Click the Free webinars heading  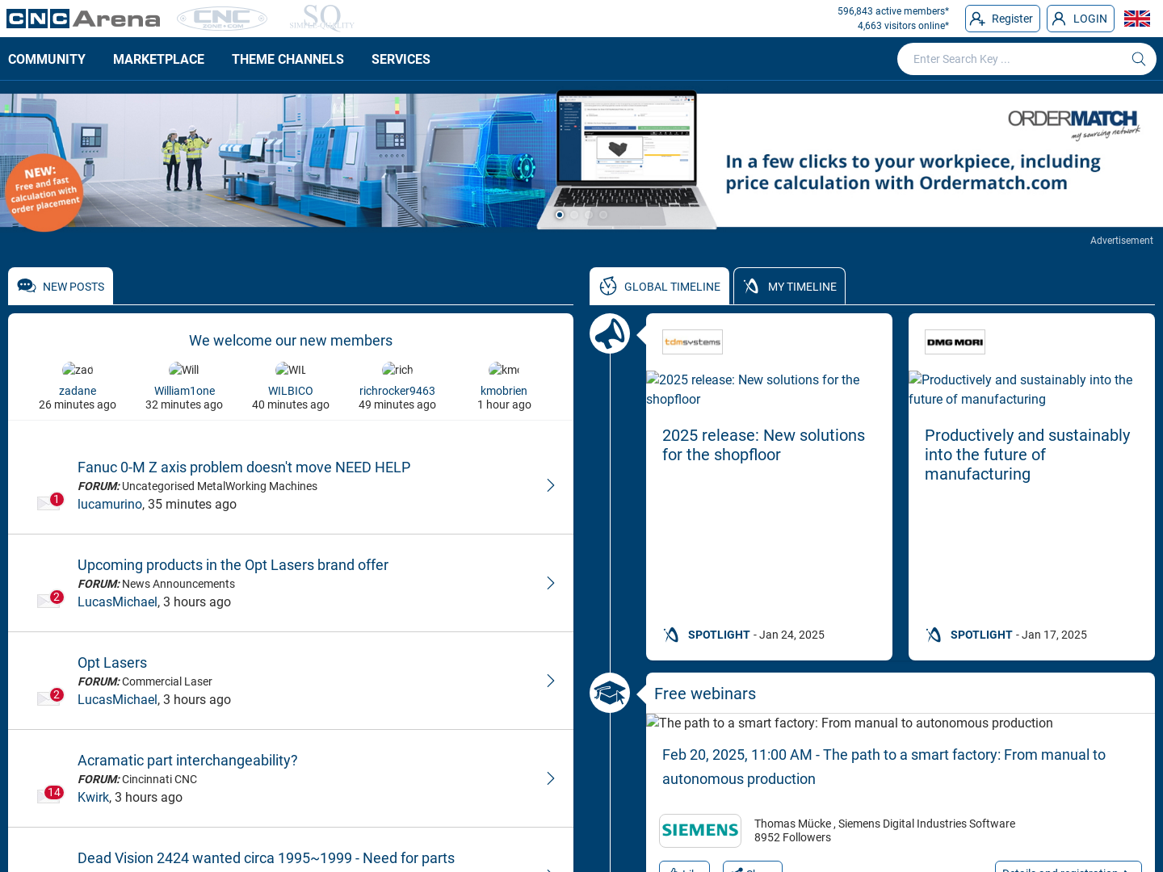coord(705,694)
